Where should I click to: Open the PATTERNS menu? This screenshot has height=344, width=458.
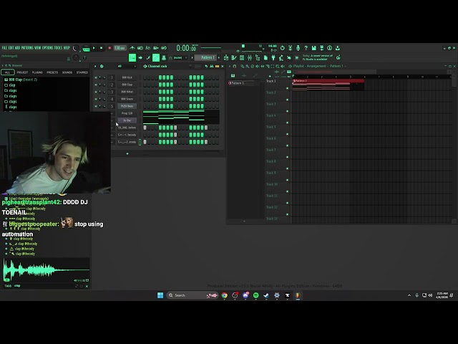(27, 48)
